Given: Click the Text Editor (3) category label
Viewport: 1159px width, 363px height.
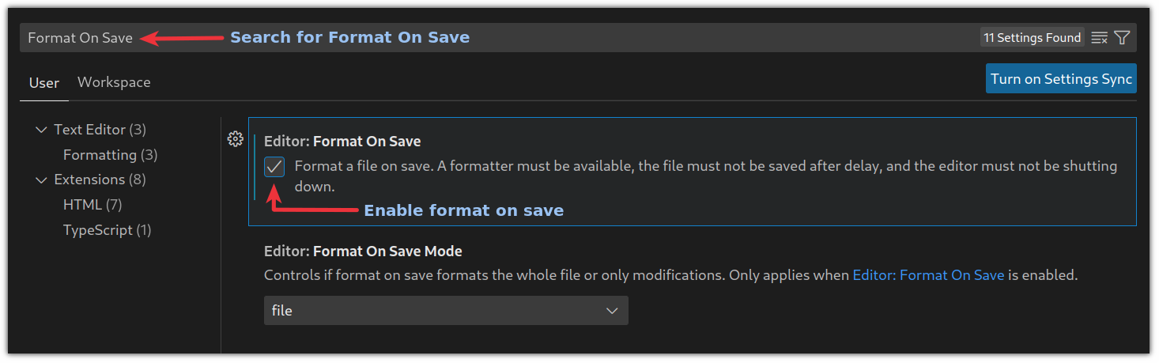Looking at the screenshot, I should [x=100, y=130].
